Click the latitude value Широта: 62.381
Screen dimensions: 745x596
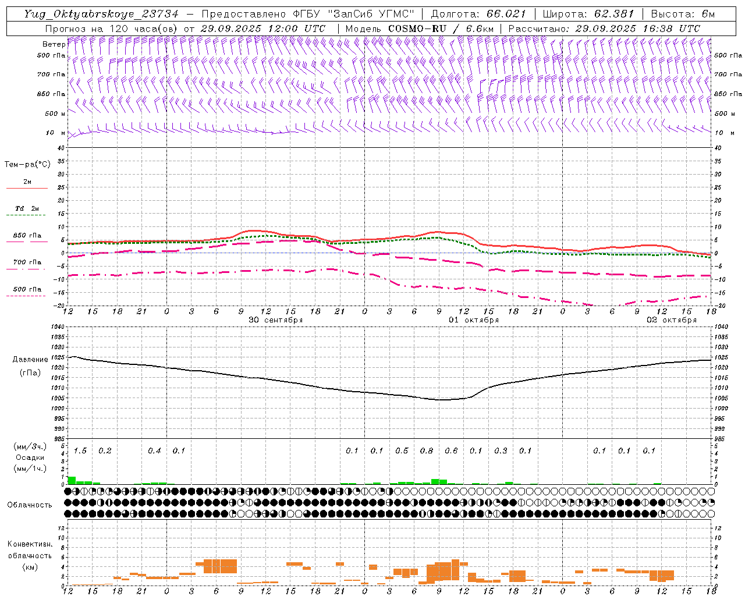coord(588,14)
